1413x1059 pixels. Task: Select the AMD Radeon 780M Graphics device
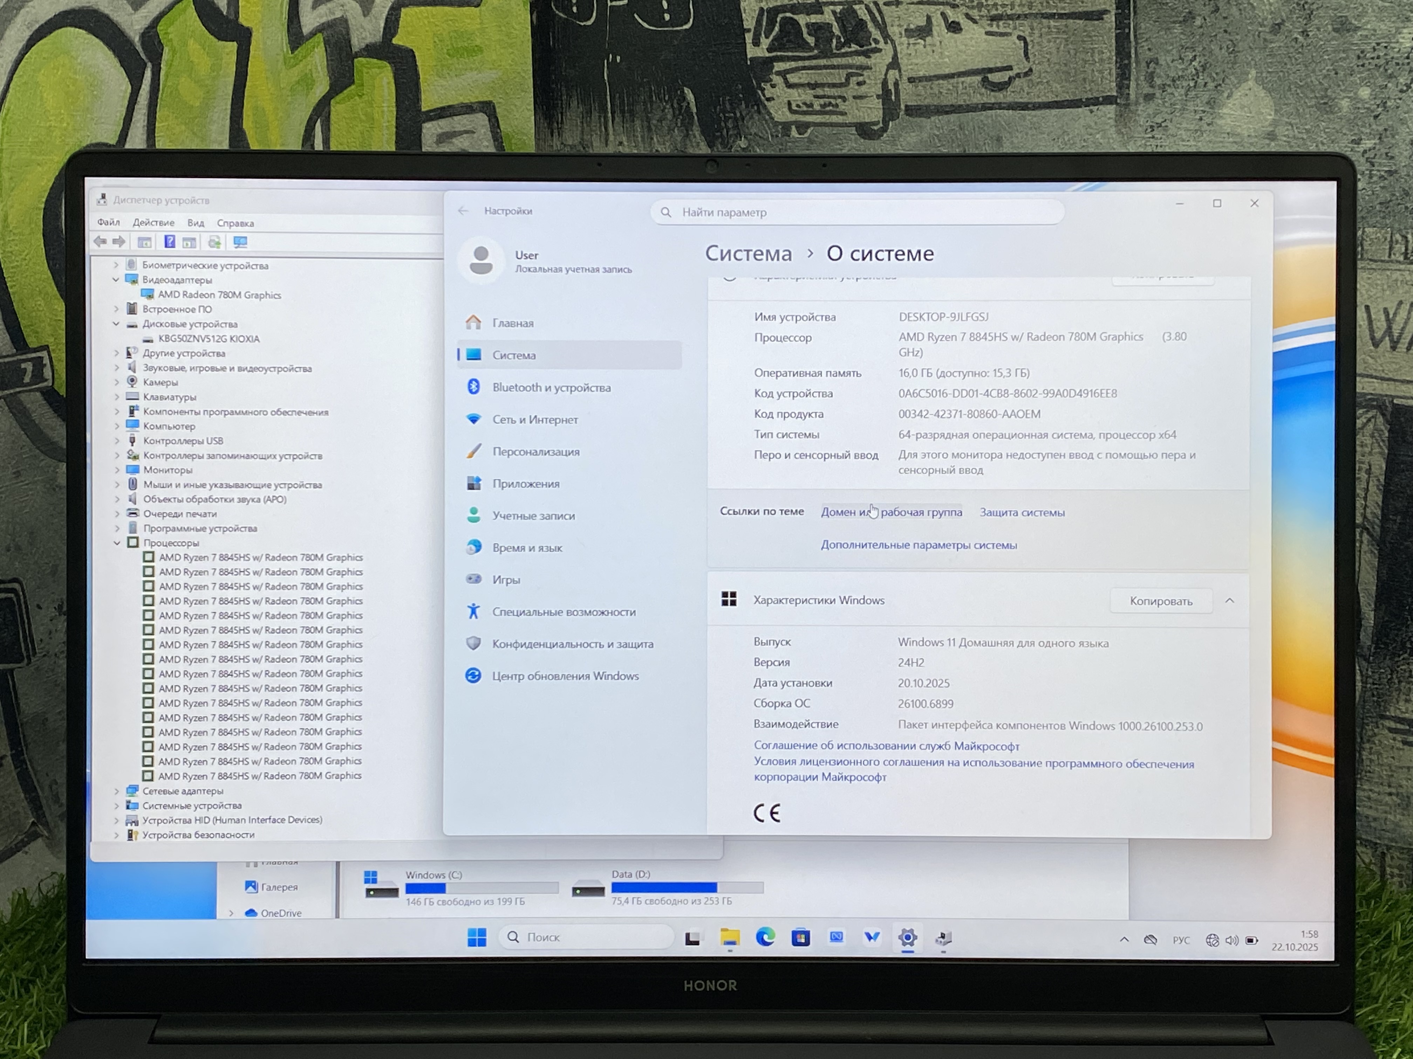219,295
